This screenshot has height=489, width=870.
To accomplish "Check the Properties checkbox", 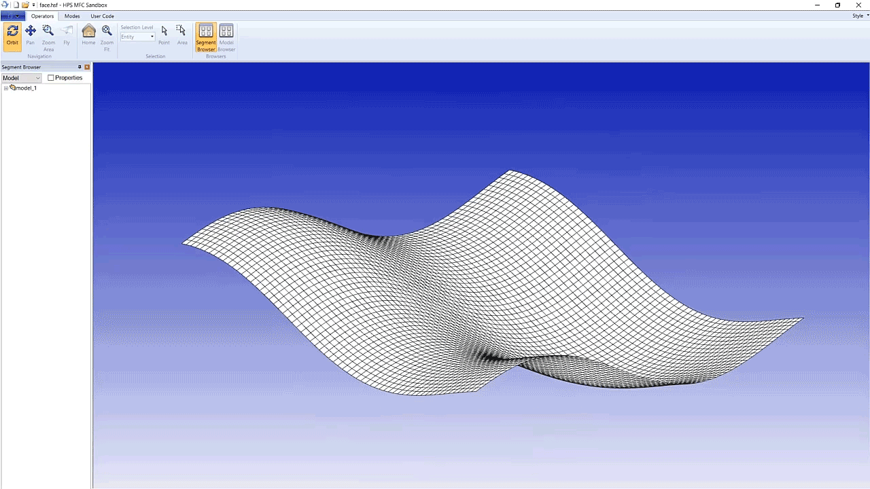I will 51,78.
